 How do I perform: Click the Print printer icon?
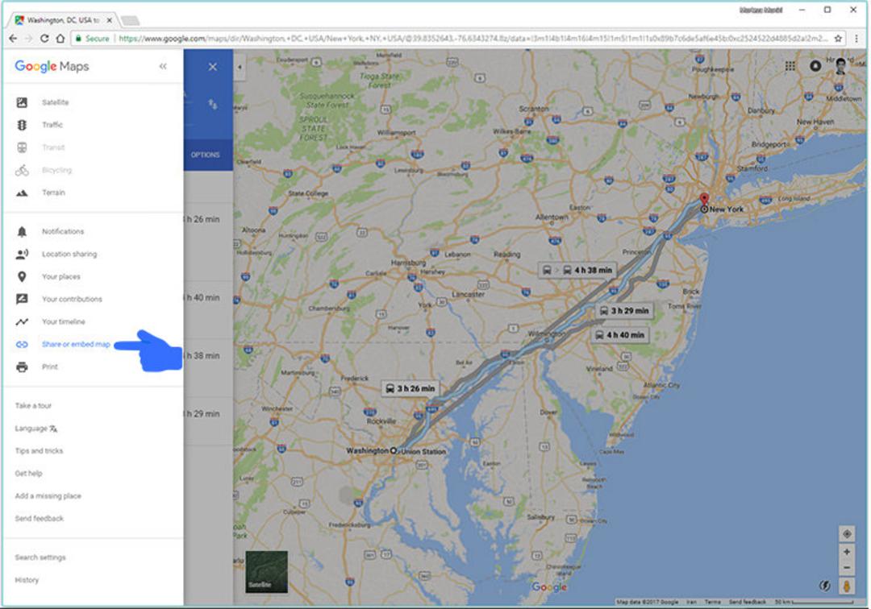22,367
